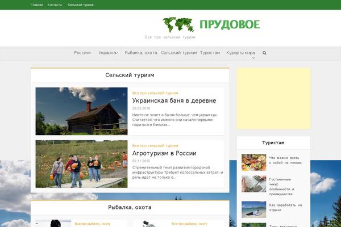Image resolution: width=341 pixels, height=227 pixels.
Task: Open article Украинская баня в деревне
Action: (174, 100)
